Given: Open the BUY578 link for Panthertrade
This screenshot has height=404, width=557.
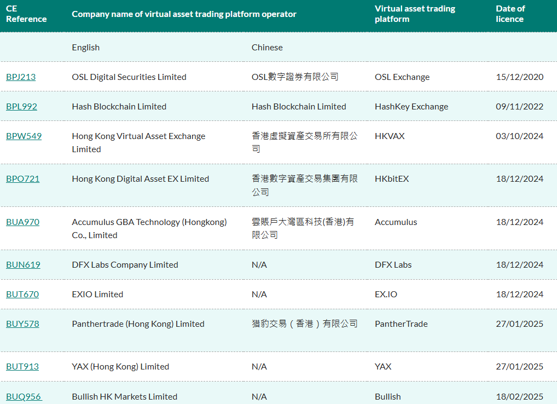Looking at the screenshot, I should pos(22,324).
